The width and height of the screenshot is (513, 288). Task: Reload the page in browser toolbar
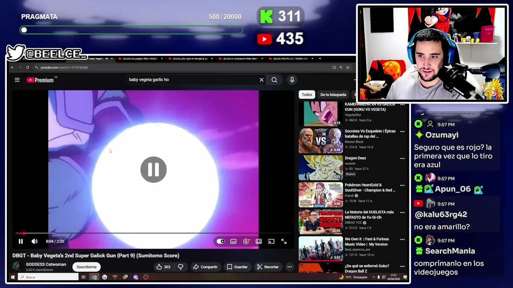coord(27,67)
